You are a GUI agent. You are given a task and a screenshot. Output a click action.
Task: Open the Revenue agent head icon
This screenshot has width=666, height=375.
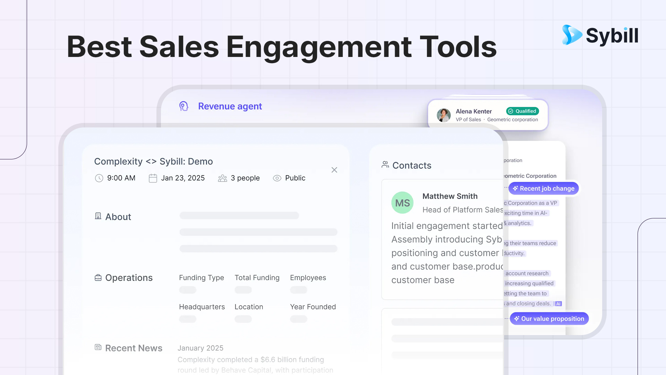[x=183, y=106]
